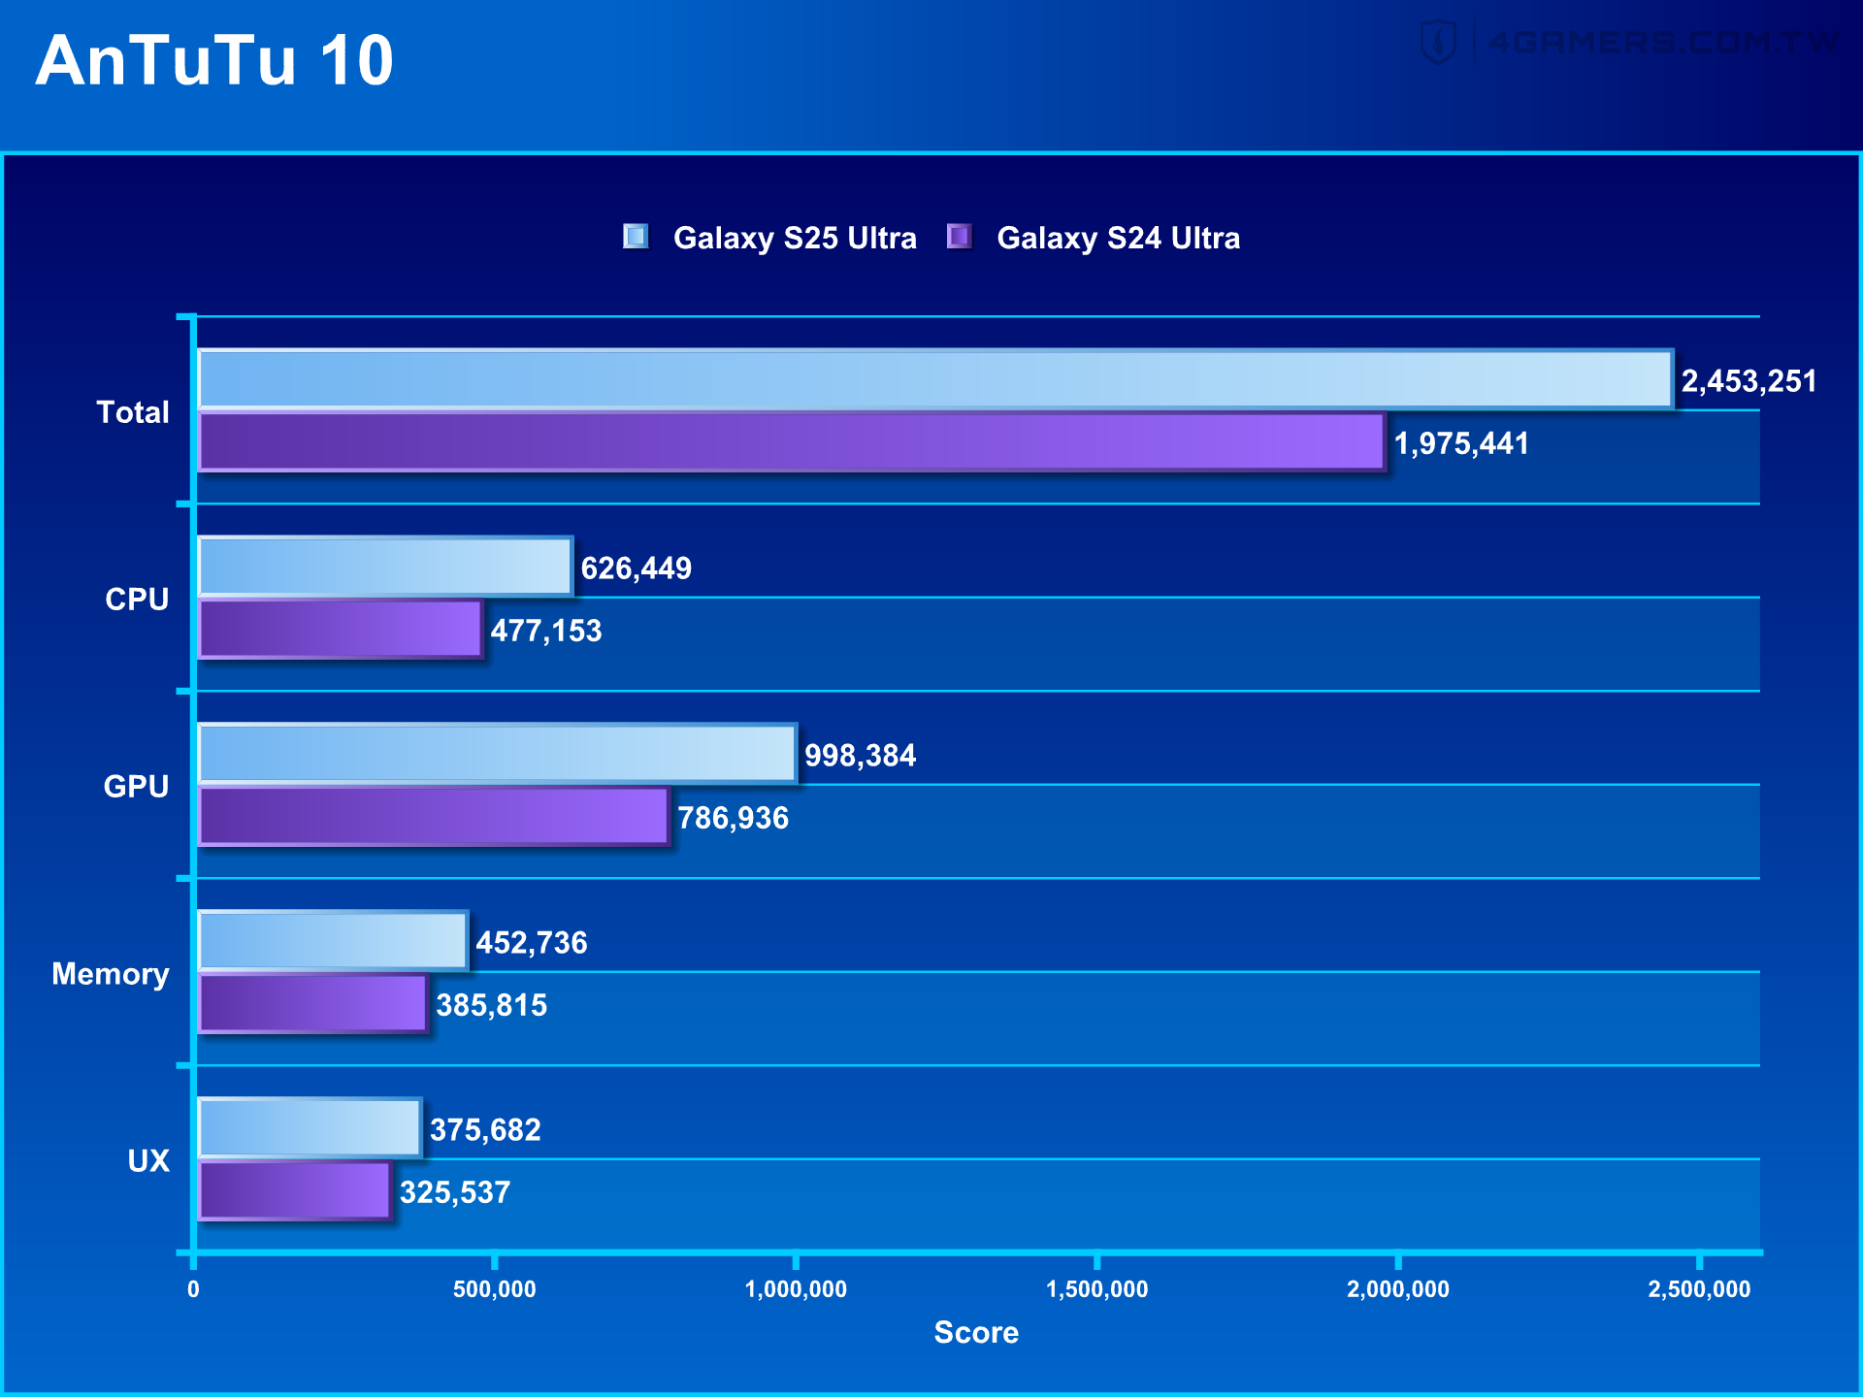The image size is (1863, 1397).
Task: Click the 2,000,000 axis tick label
Action: (1398, 1289)
